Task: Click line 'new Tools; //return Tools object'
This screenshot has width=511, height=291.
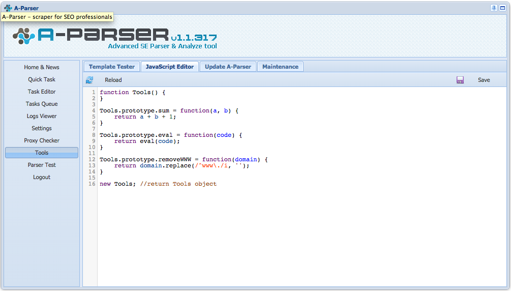Action: pos(158,184)
